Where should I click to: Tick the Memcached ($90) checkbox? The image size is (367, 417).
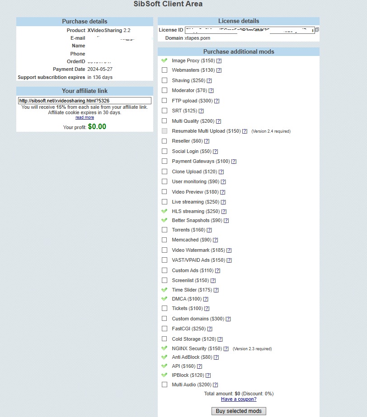click(x=165, y=240)
